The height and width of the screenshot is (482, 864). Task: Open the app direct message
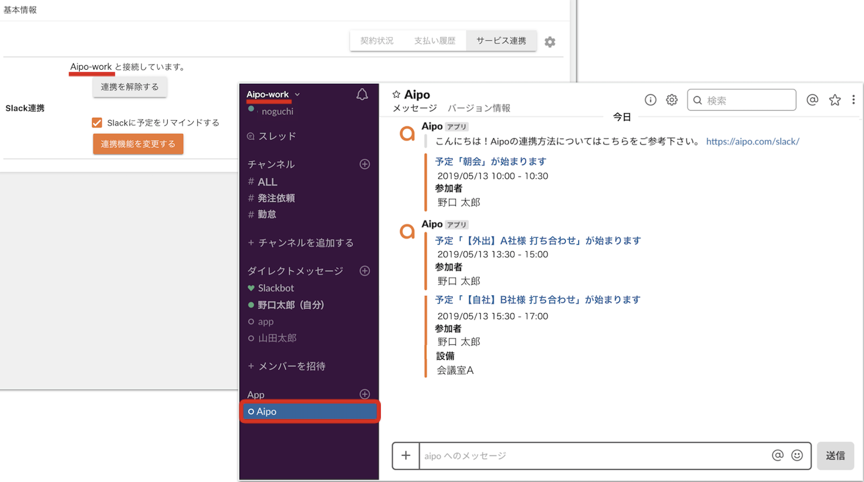point(261,321)
